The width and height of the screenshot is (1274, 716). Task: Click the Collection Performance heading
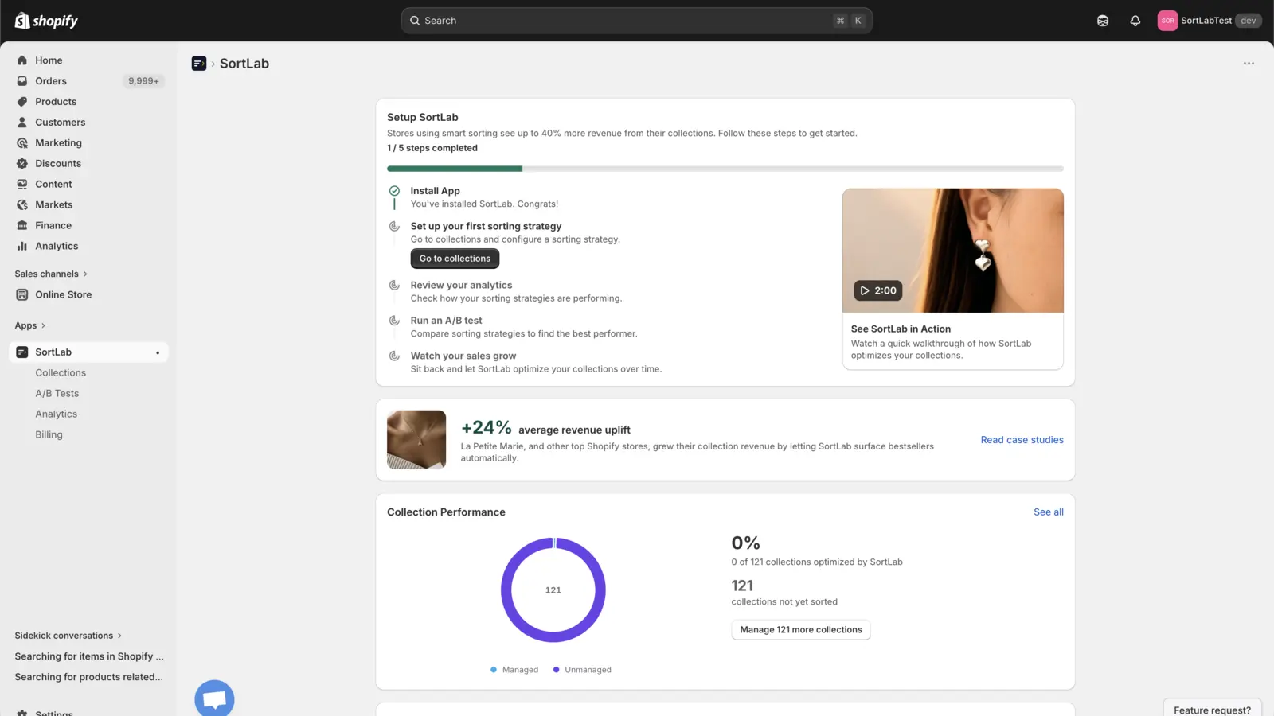446,512
